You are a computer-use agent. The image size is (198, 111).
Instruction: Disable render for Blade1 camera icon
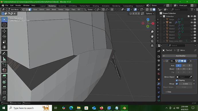(195, 26)
